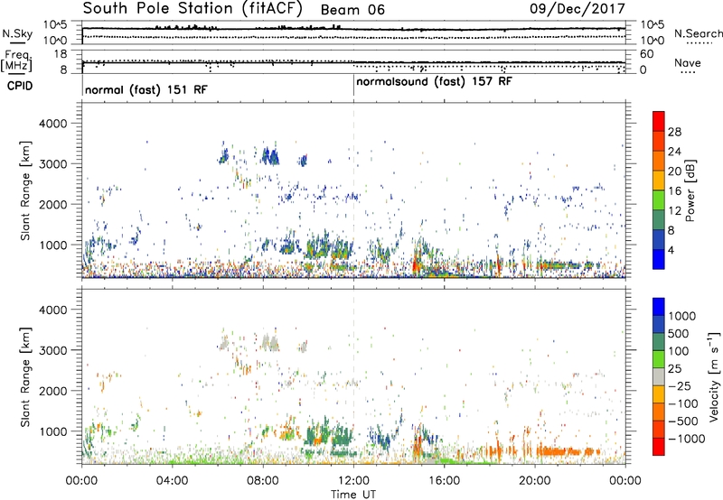
Task: Select 'normalsound (fast) 157 RF' text
Action: (x=434, y=81)
